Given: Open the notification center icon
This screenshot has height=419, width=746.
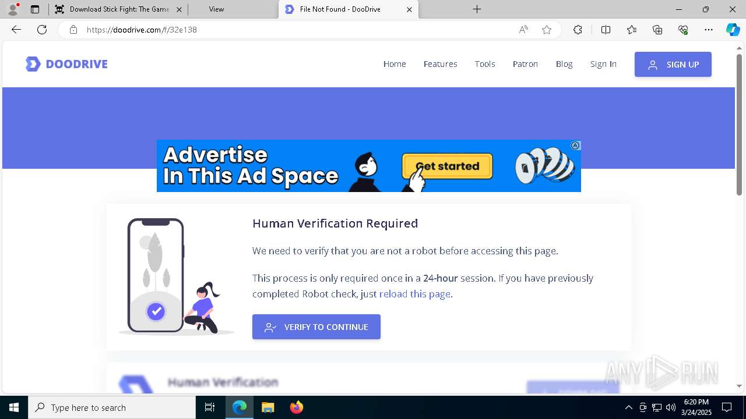Looking at the screenshot, I should pyautogui.click(x=727, y=407).
